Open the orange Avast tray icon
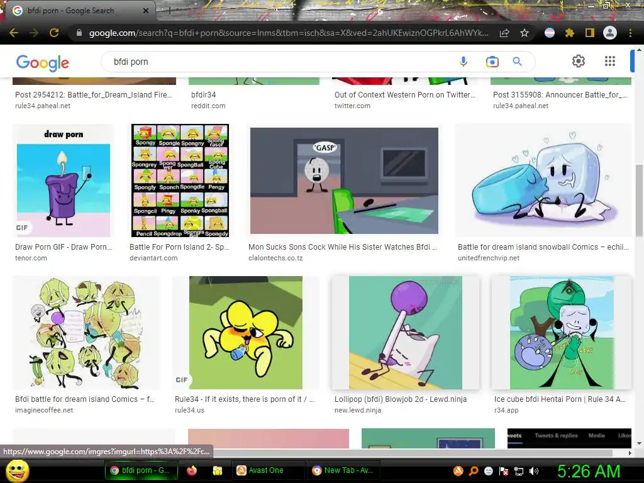Screen dimensions: 644x483 [458, 470]
